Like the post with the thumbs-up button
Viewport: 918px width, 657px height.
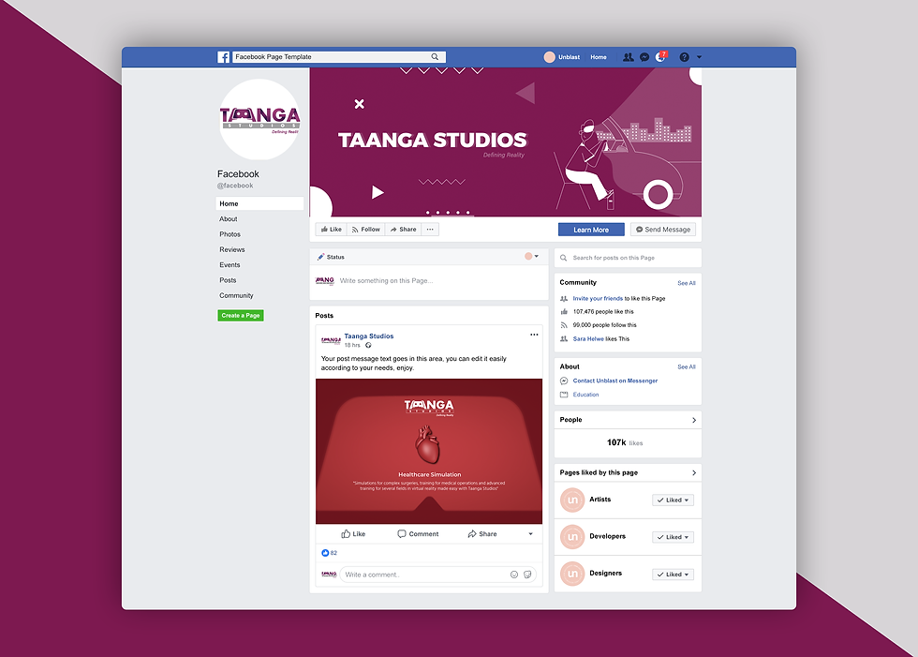click(353, 534)
